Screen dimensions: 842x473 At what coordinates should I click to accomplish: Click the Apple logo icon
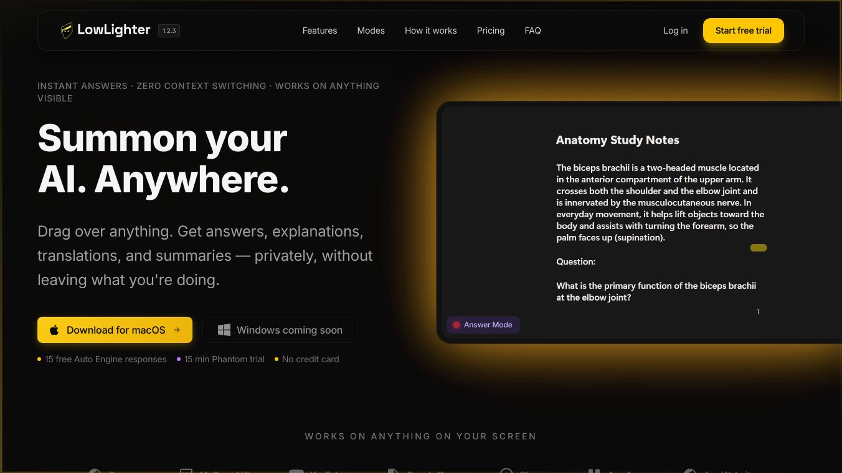tap(54, 330)
